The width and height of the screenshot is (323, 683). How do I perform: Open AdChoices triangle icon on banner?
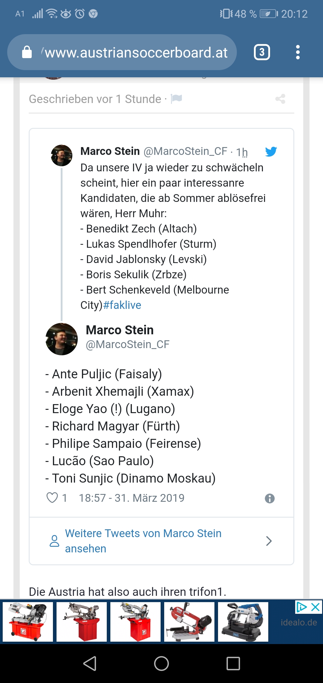301,607
